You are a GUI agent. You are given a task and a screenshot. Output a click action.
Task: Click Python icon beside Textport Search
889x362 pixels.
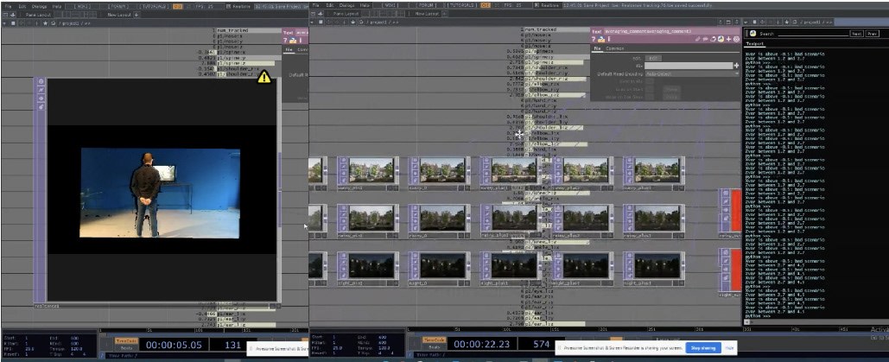point(753,34)
